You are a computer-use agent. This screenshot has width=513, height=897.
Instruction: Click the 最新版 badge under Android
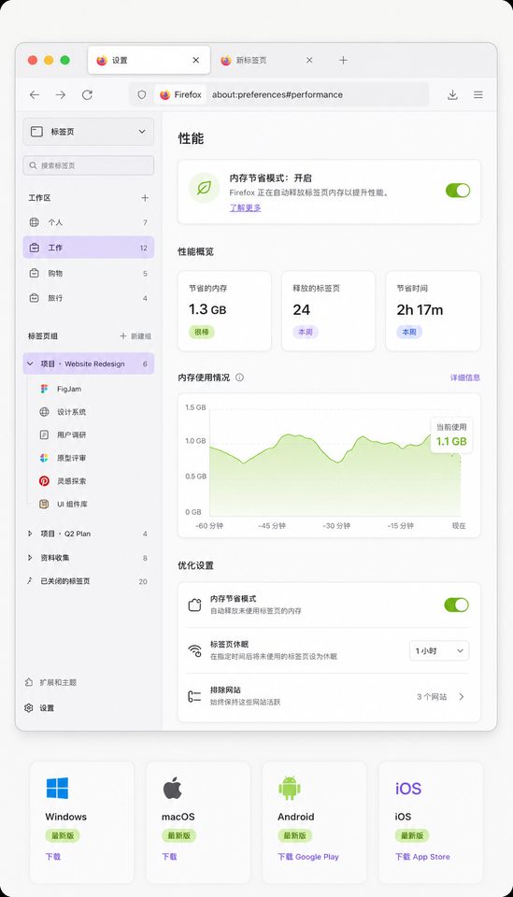click(295, 835)
